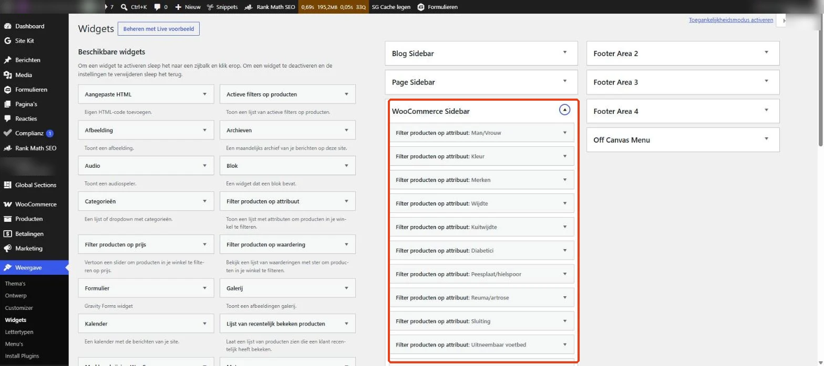Open the Filter producten op prijs widget
The height and width of the screenshot is (366, 824).
146,244
